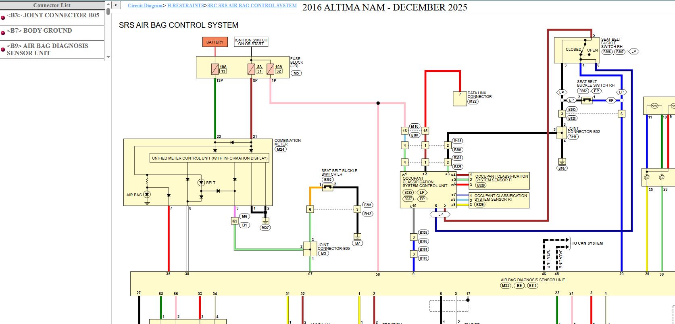
Task: Click the B302 connector tag
Action: pyautogui.click(x=583, y=91)
